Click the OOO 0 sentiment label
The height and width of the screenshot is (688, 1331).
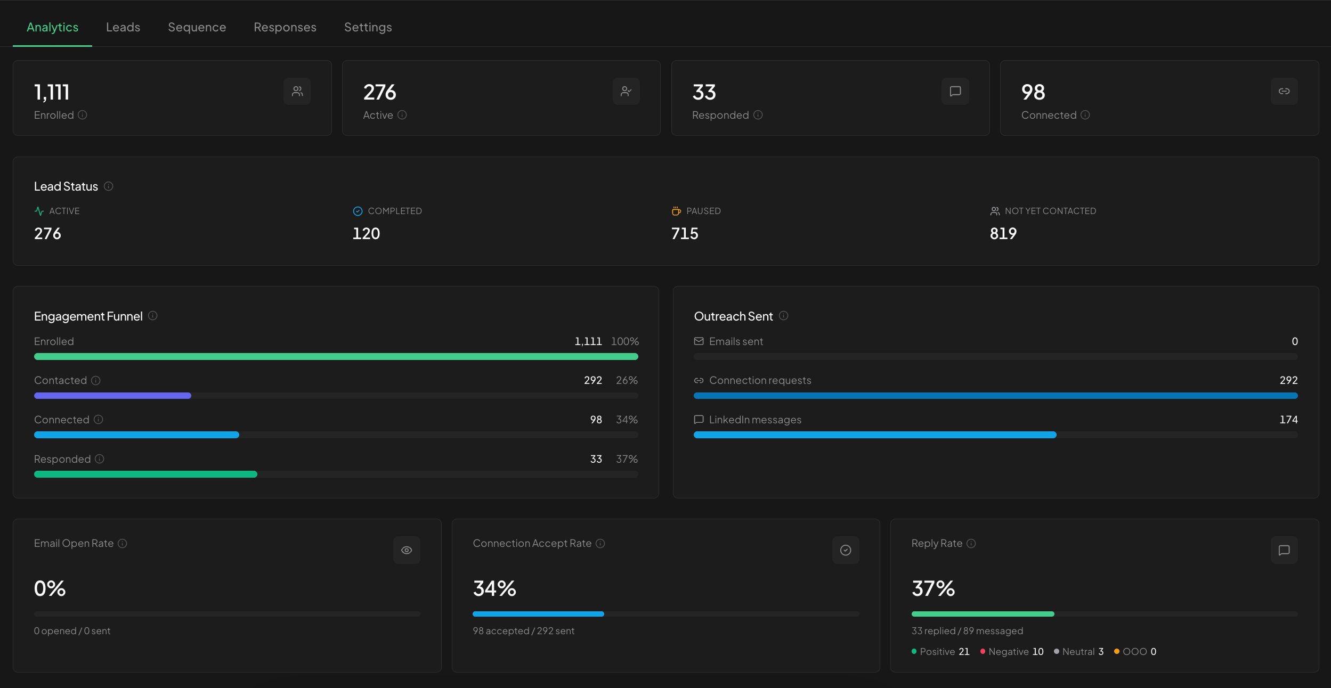click(x=1135, y=652)
